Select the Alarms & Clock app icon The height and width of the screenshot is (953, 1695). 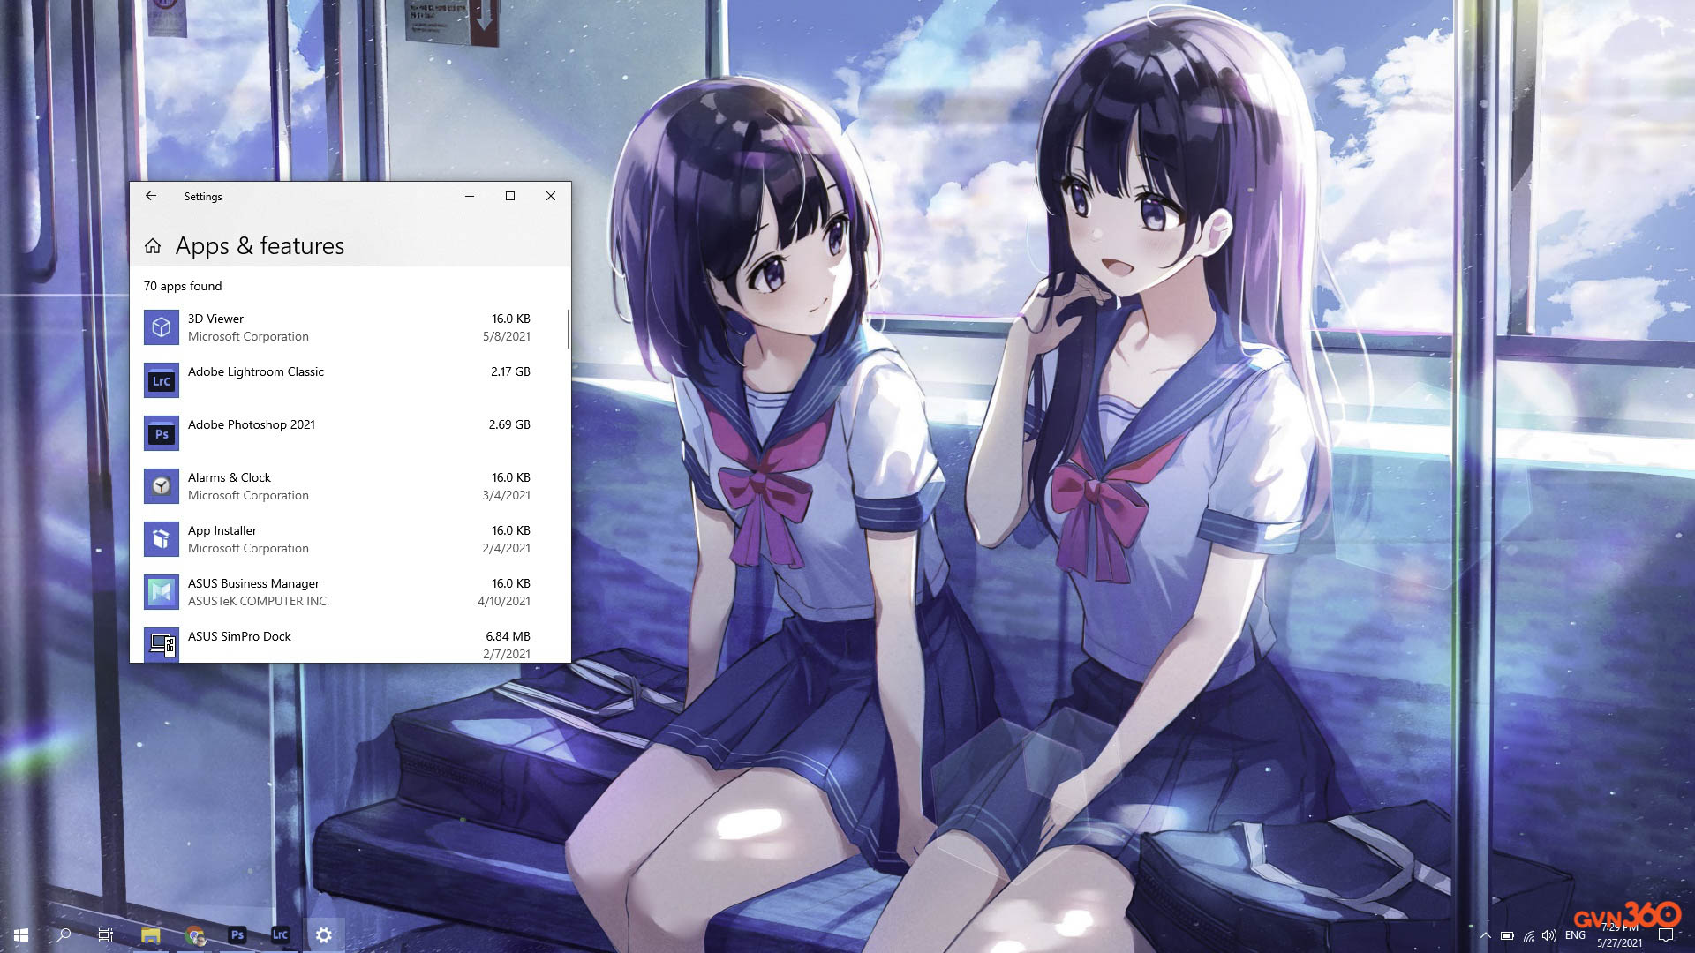[162, 486]
